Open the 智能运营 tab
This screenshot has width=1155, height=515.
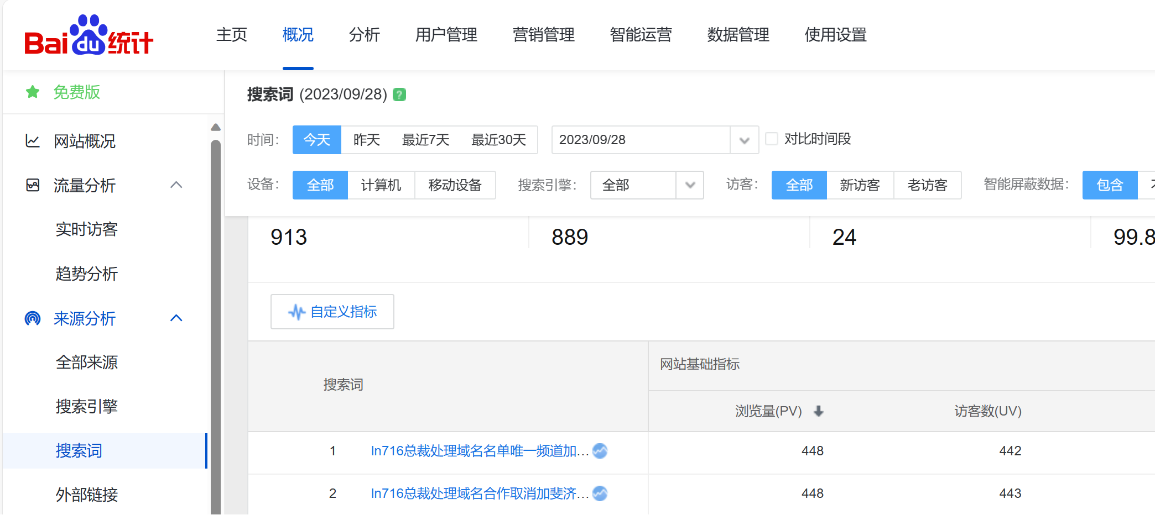[x=641, y=35]
